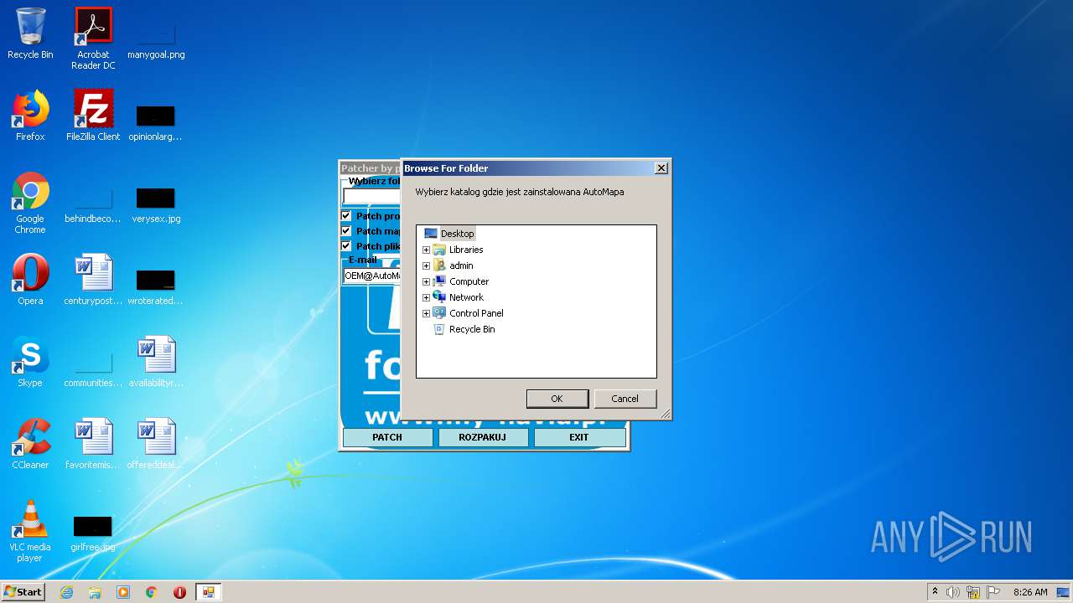
Task: Expand the Control Panel tree node
Action: click(426, 313)
